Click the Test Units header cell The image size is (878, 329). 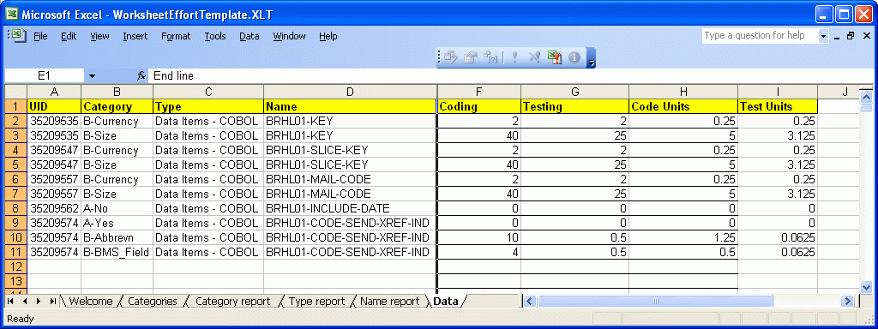(778, 106)
